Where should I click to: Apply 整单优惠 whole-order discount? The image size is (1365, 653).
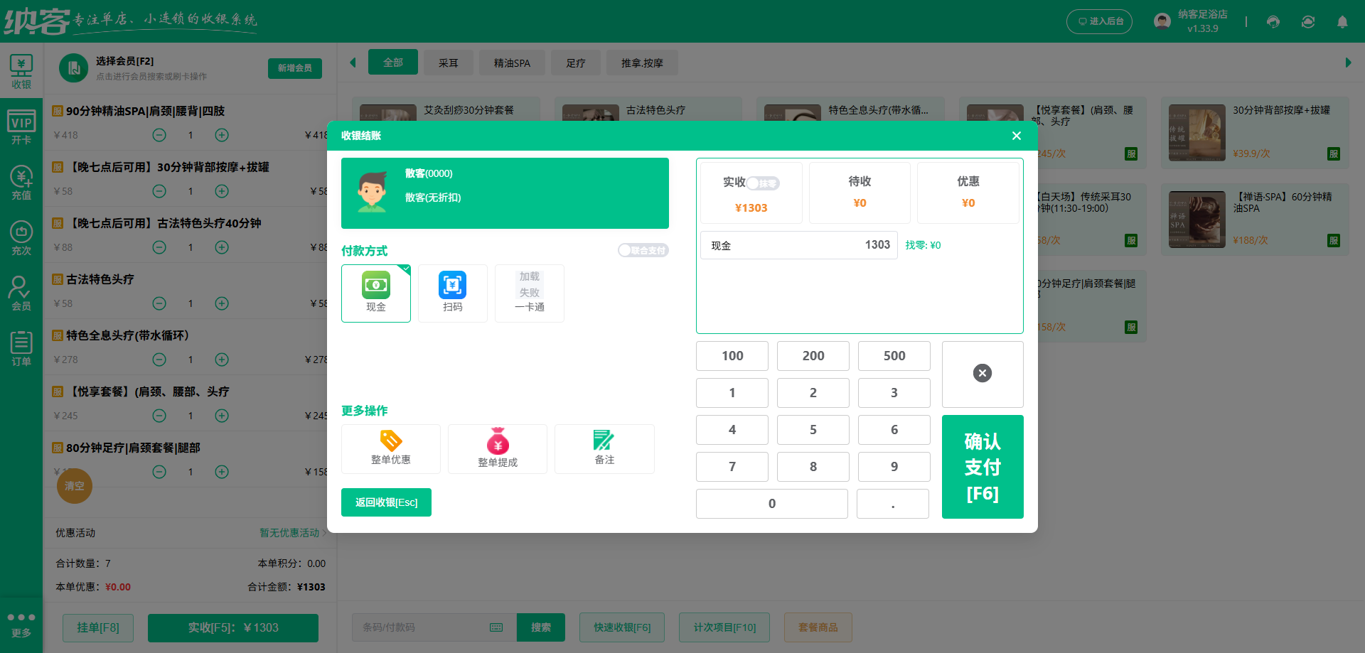tap(390, 448)
